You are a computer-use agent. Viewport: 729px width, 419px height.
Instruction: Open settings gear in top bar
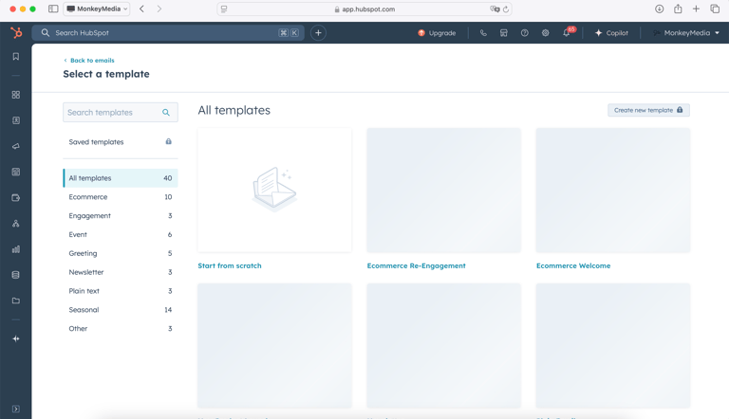click(546, 33)
